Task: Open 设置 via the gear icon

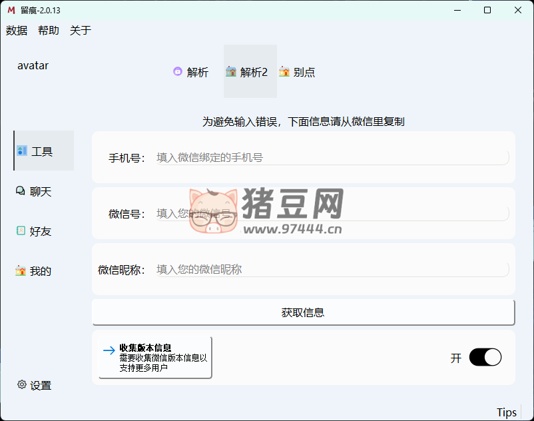Action: 22,384
